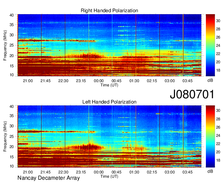This screenshot has width=224, height=182.
Task: Click the 01:30 time tick on the Right Handed plot
Action: coord(134,81)
